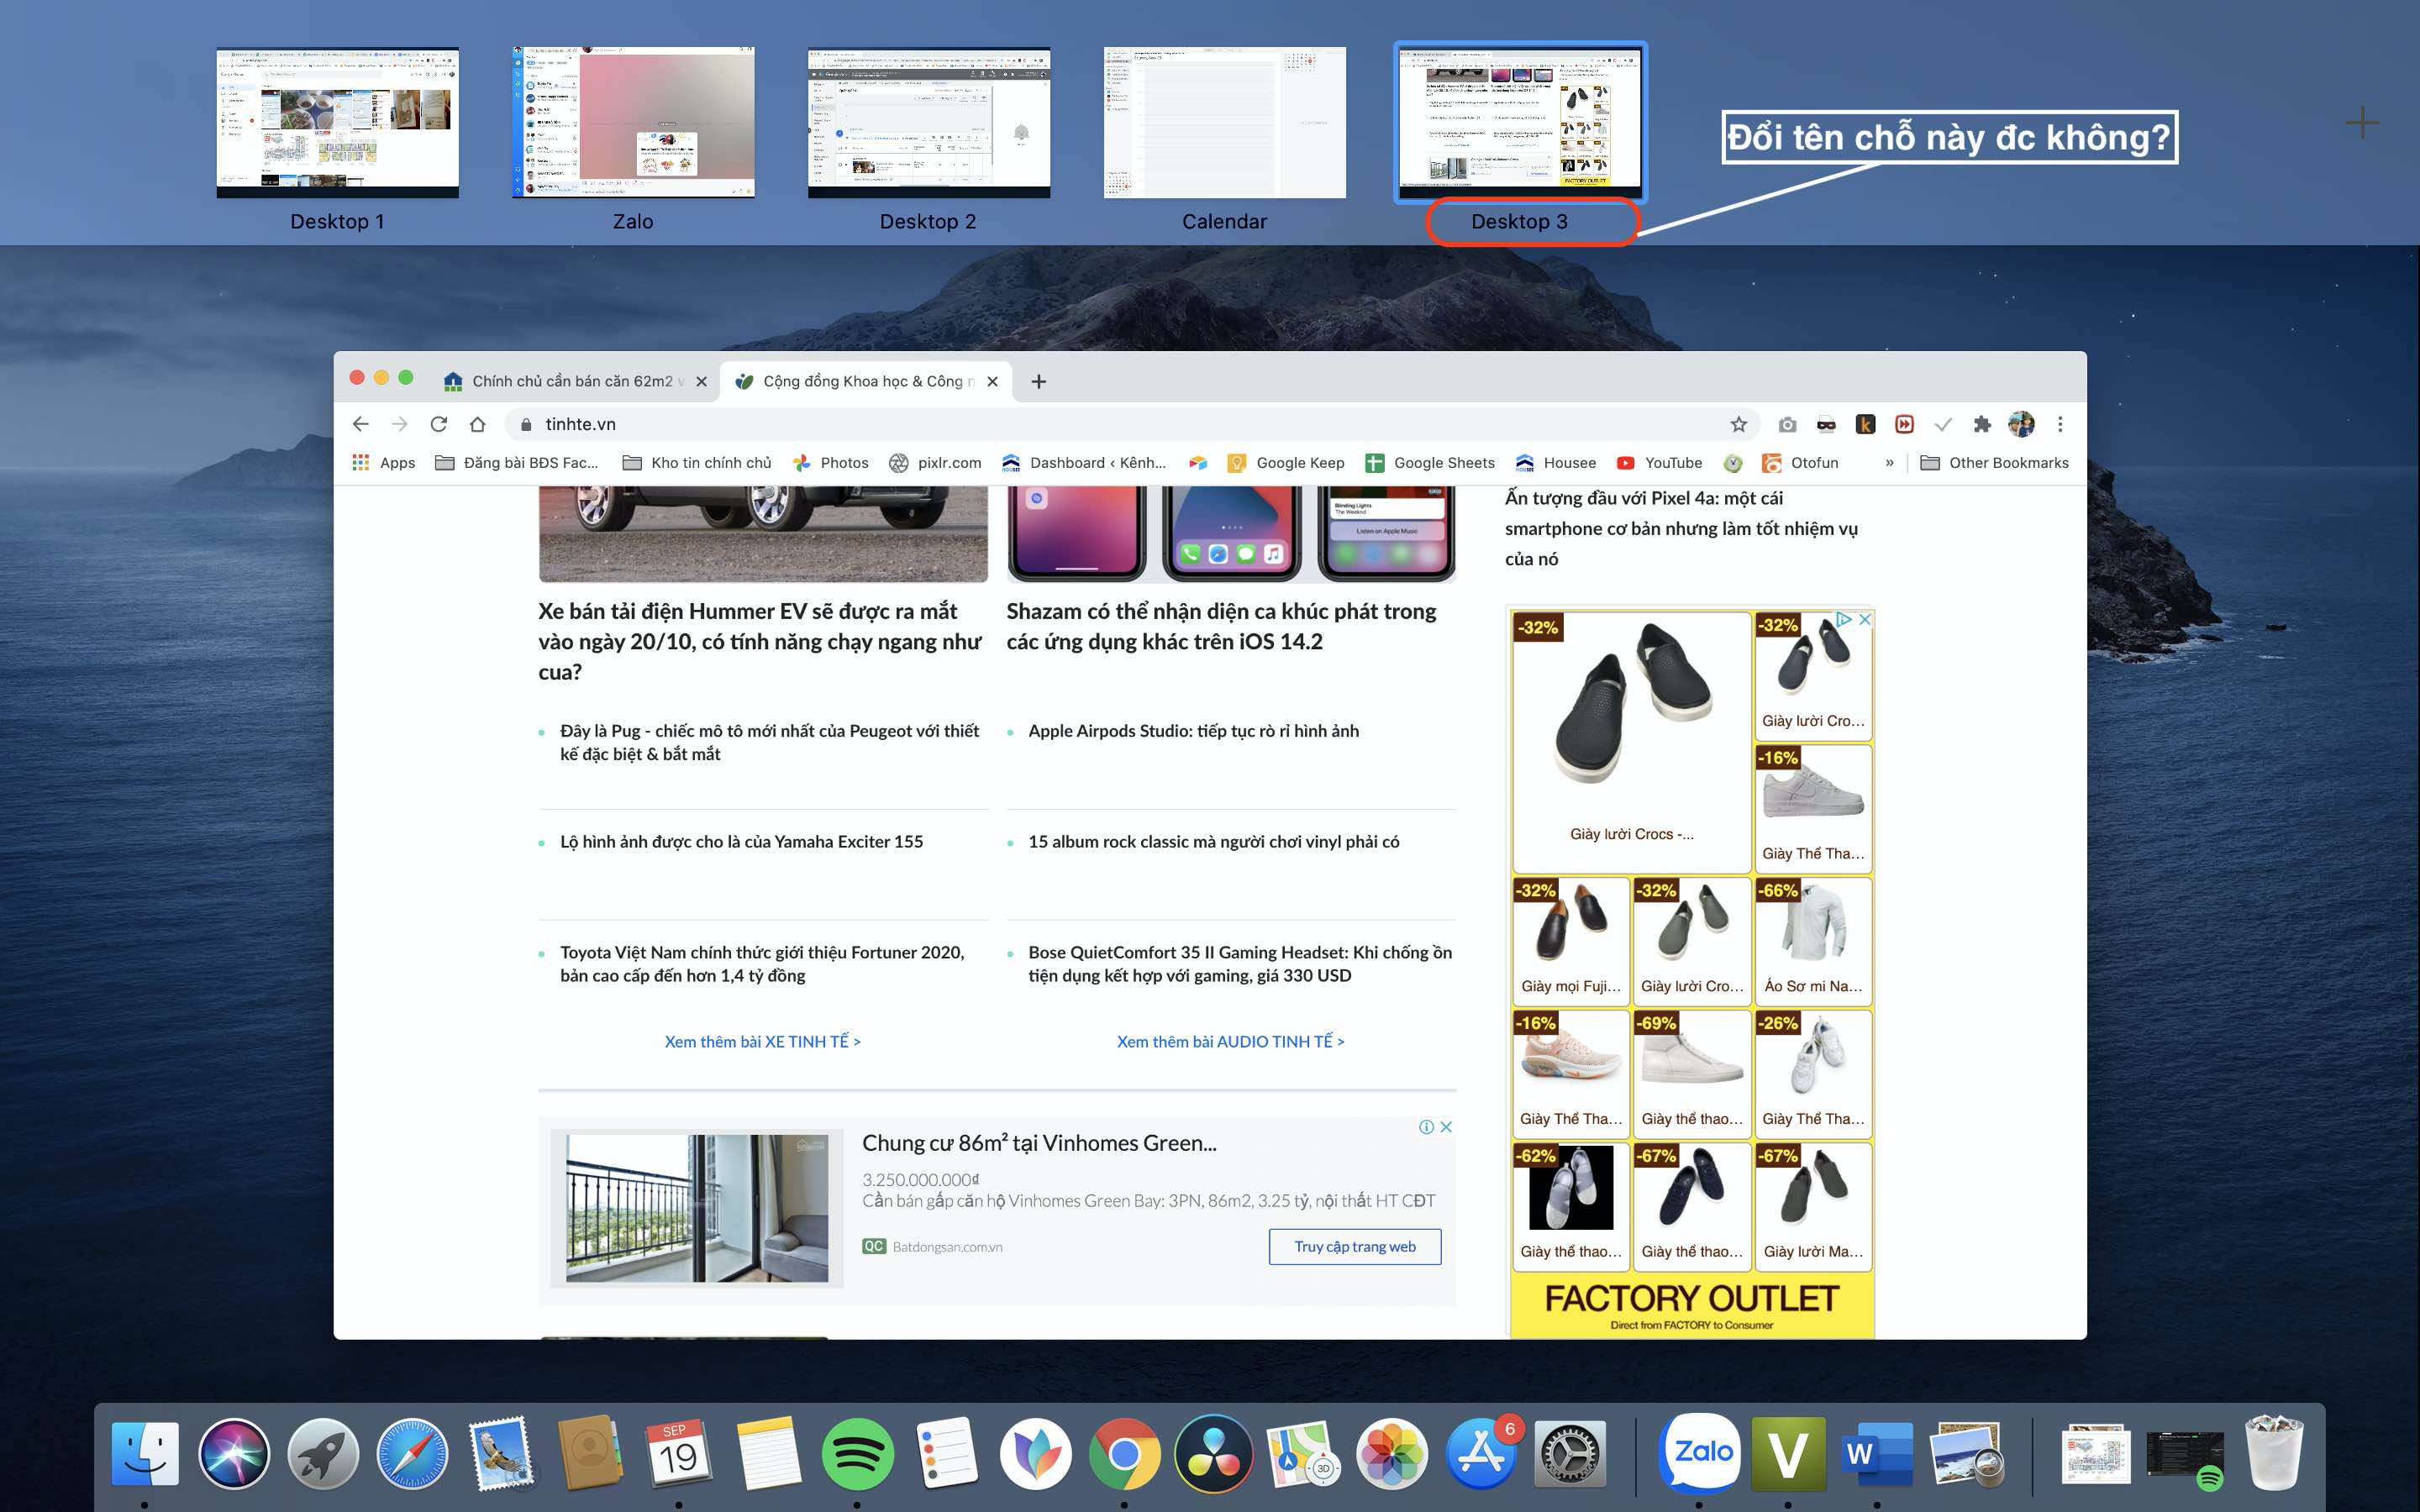Open the Chrome extensions puzzle icon
Viewport: 2420px width, 1512px height.
tap(1982, 424)
